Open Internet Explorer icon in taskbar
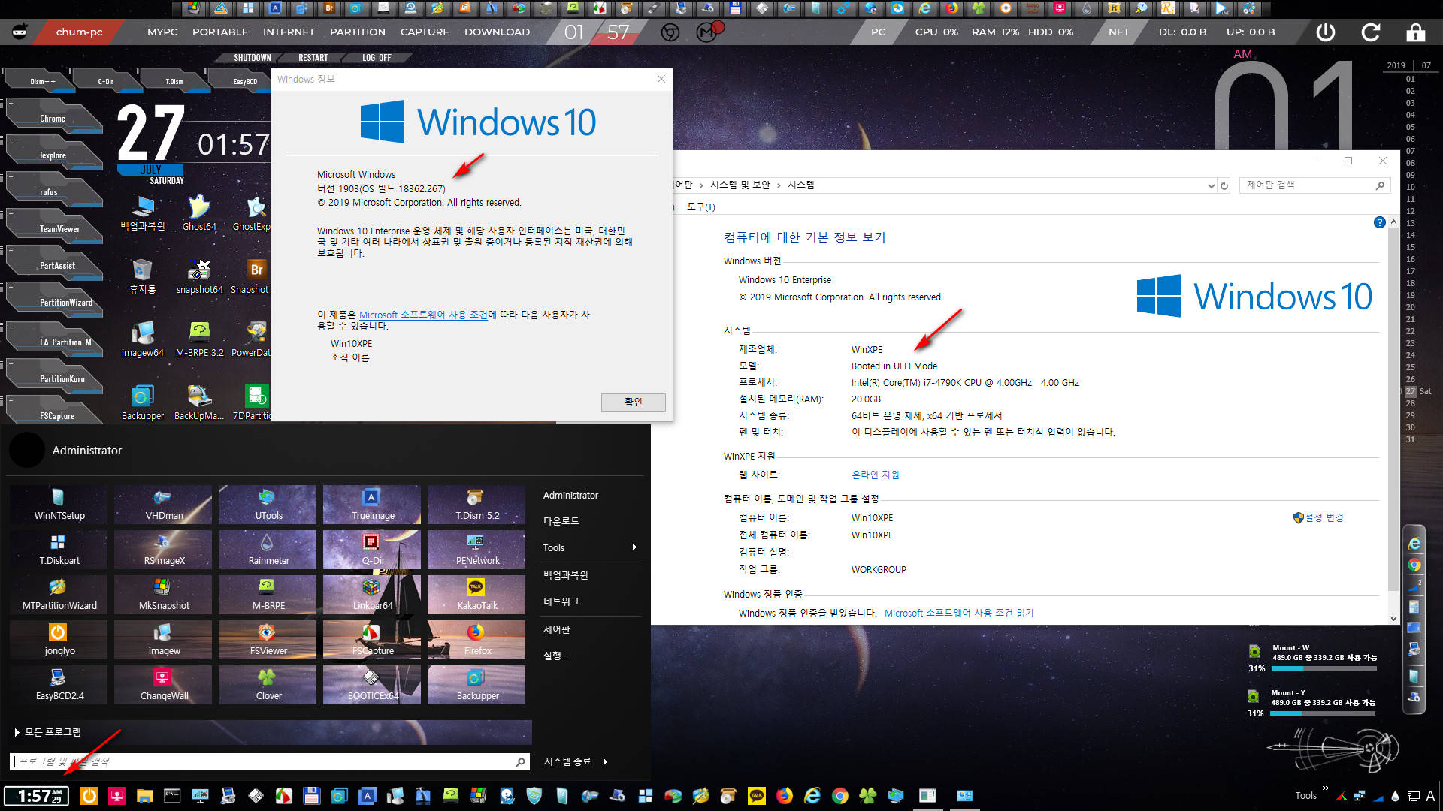Screen dimensions: 1443x811 coord(812,796)
